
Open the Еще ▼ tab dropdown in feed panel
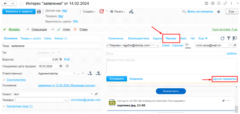coord(203,38)
